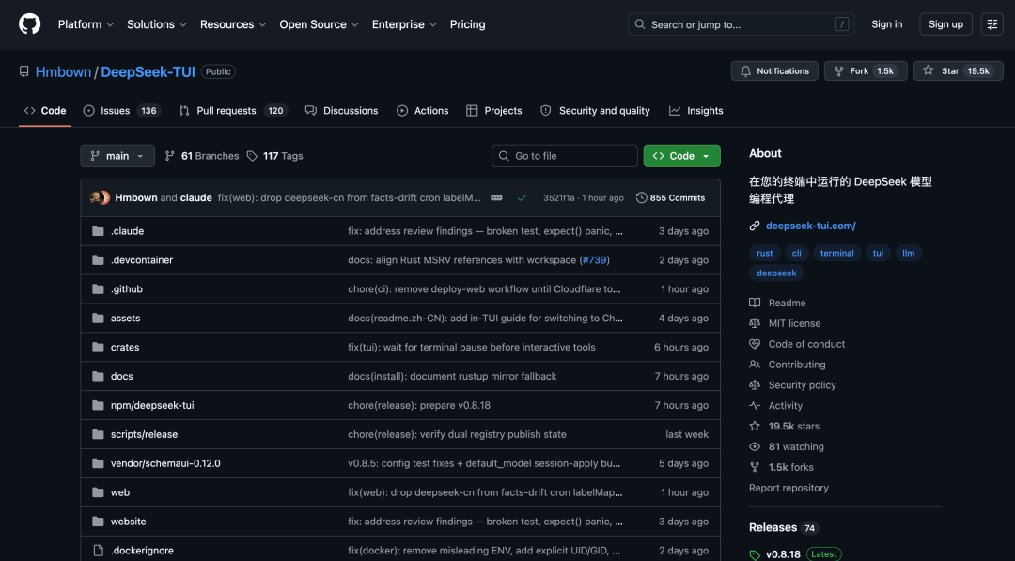The image size is (1015, 561).
Task: Click the scales icon beside MIT license
Action: [x=754, y=323]
